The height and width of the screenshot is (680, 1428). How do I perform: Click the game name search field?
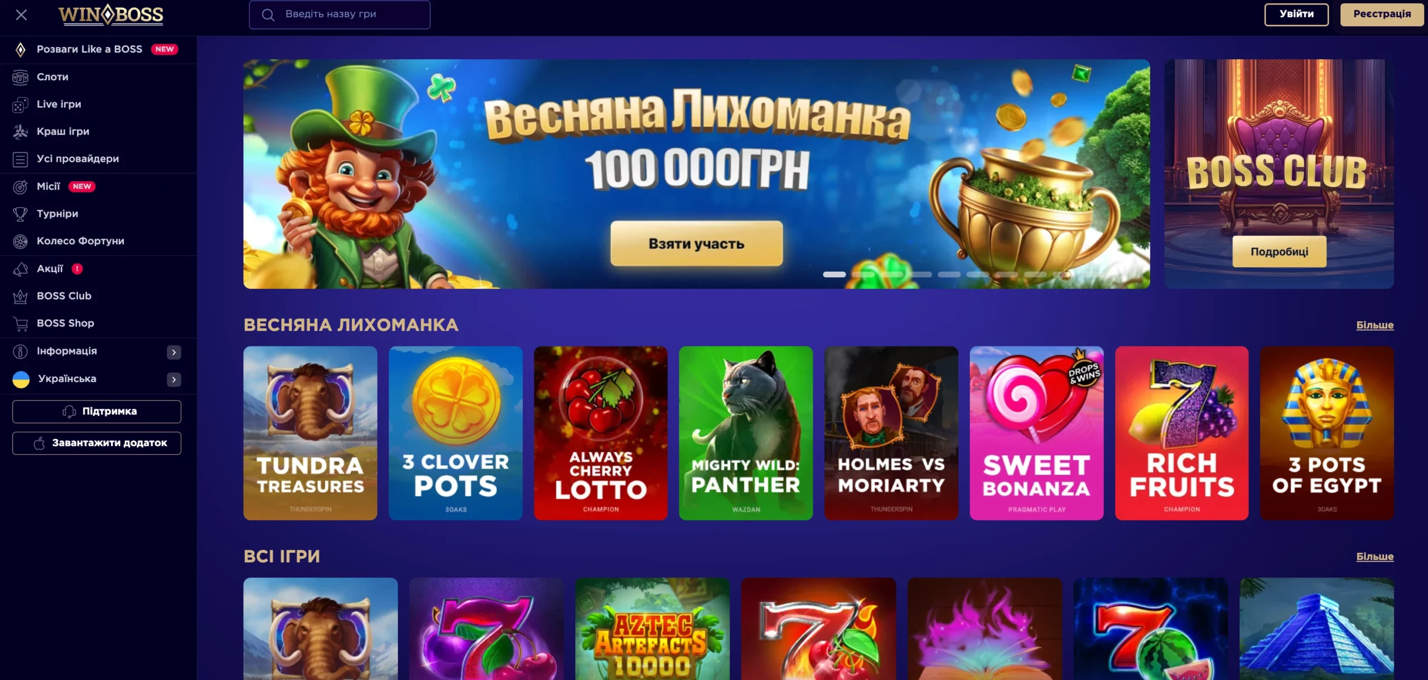339,15
